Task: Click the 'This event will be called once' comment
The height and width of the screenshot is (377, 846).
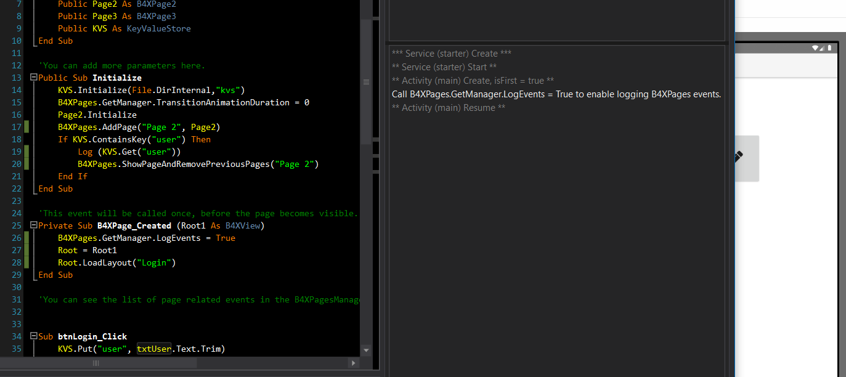Action: (x=198, y=213)
